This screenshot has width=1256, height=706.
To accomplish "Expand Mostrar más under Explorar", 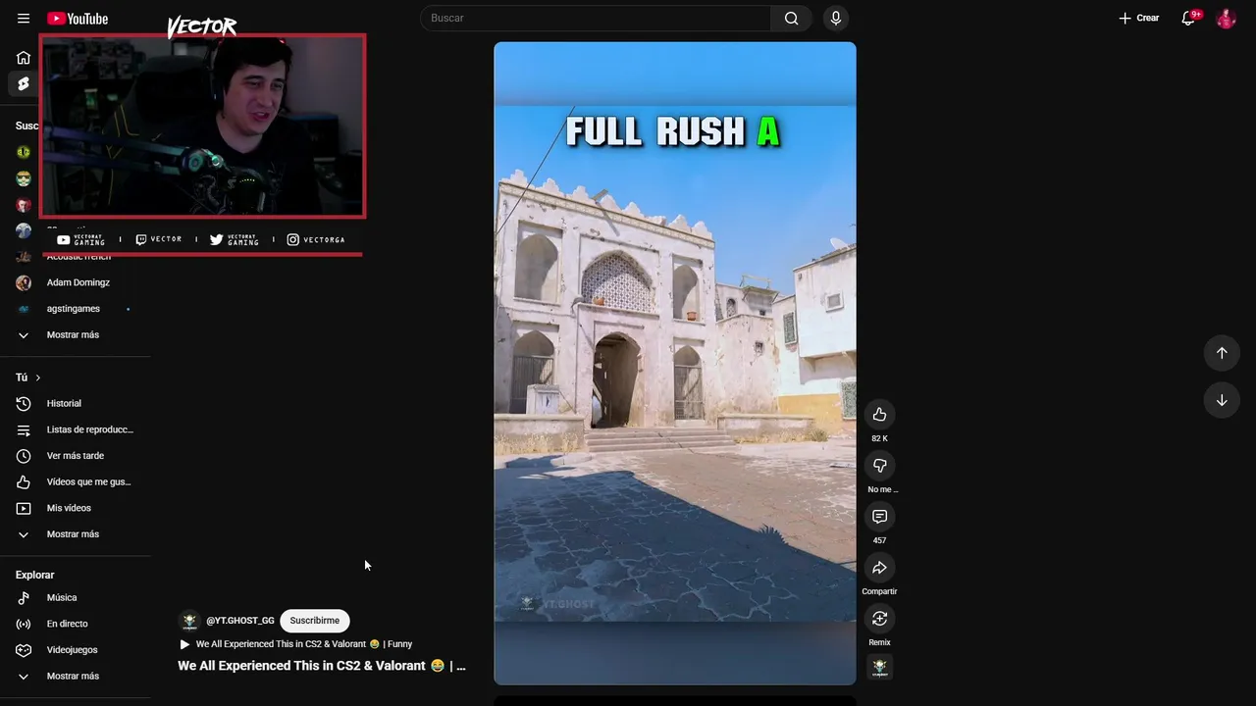I will pos(75,677).
